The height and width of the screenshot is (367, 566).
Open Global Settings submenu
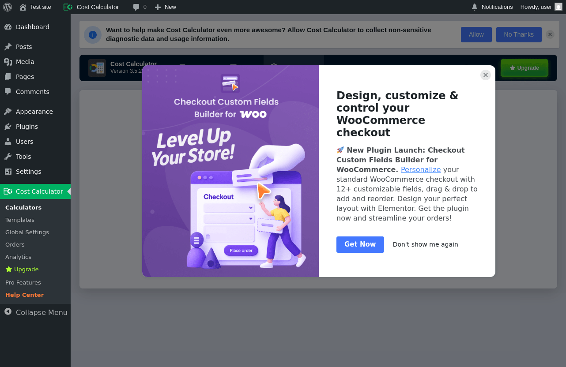[x=27, y=232]
